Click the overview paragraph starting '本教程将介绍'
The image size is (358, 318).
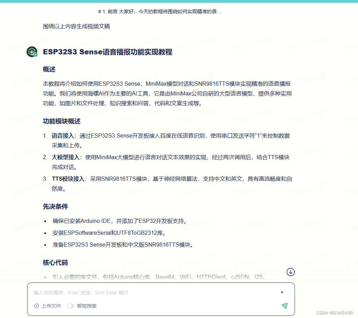(167, 94)
